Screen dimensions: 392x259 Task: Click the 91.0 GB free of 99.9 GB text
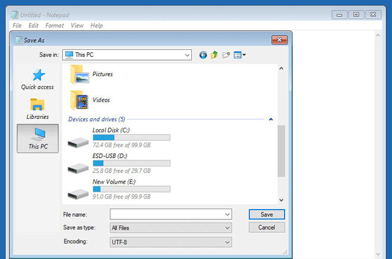[122, 197]
